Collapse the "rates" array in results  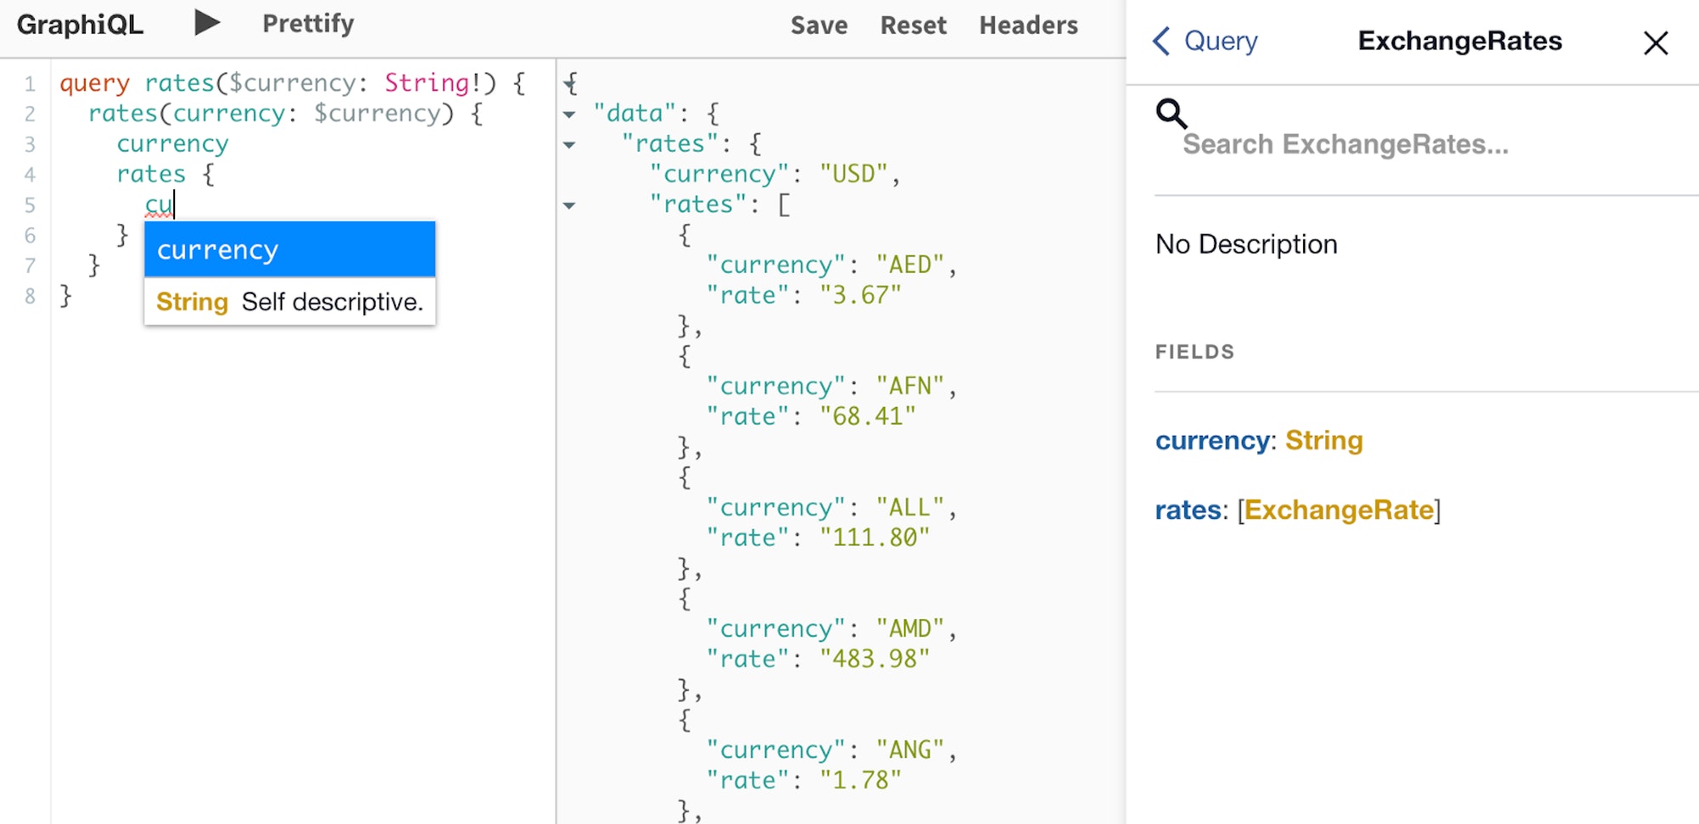point(569,205)
